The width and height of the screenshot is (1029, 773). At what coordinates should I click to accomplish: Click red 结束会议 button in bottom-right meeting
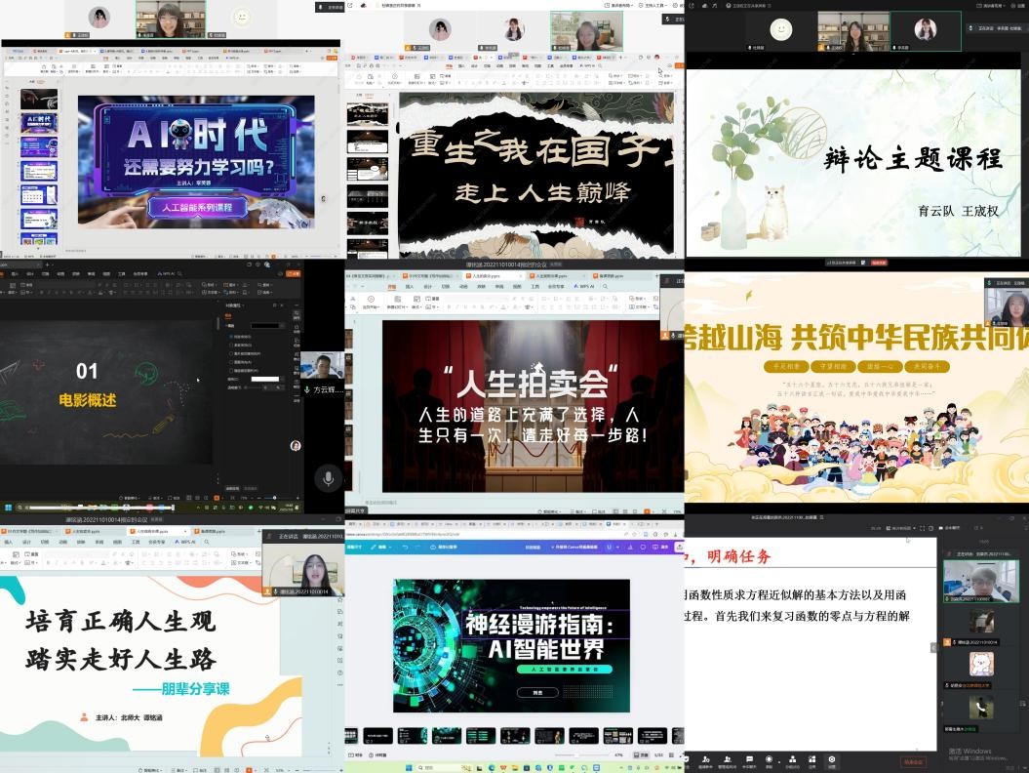(x=912, y=761)
